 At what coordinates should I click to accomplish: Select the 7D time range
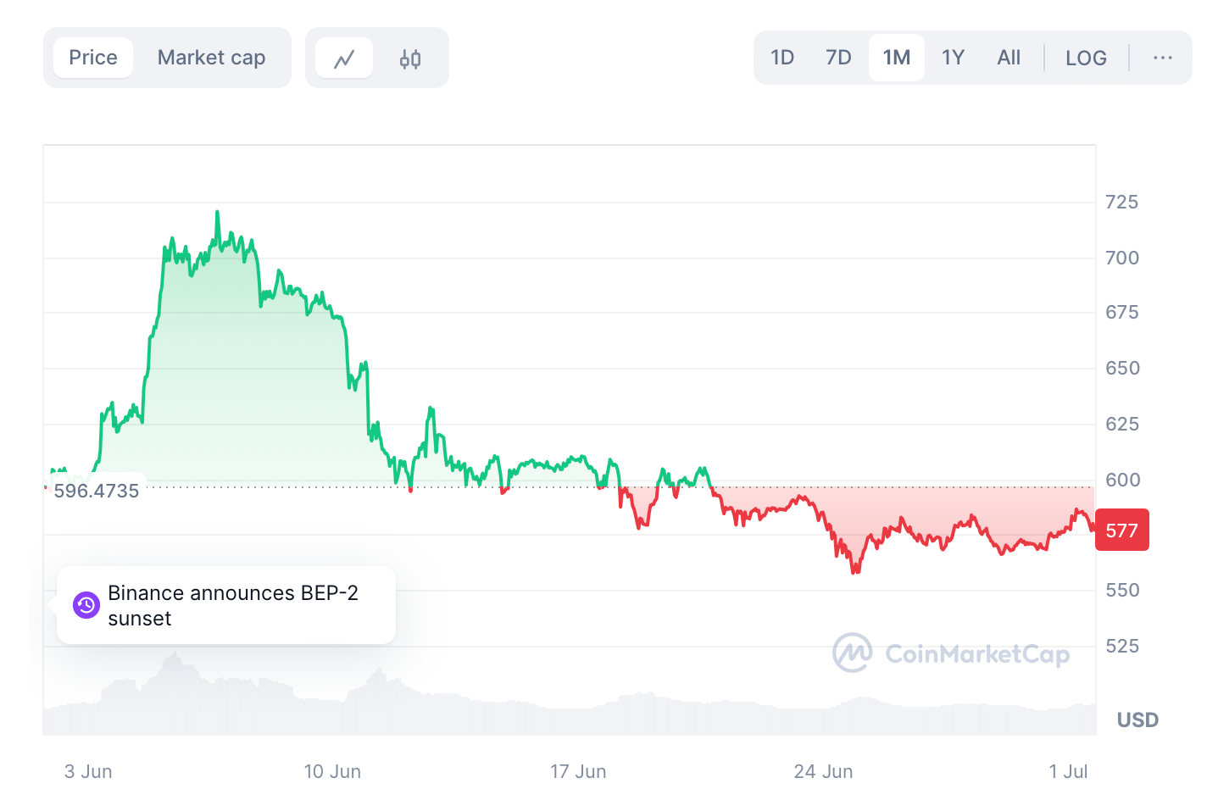coord(838,57)
